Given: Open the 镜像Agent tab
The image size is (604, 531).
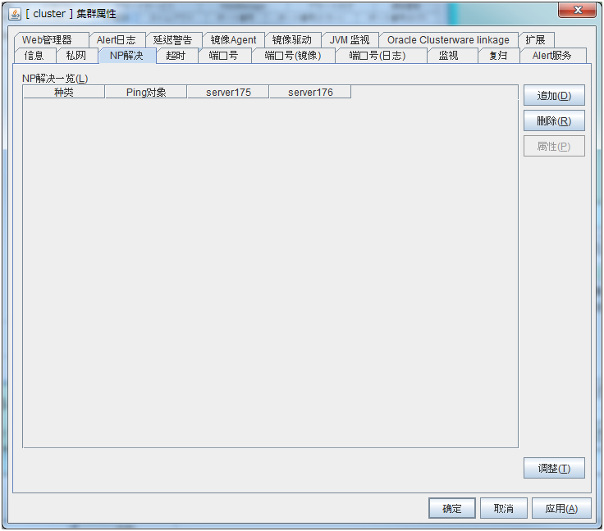Looking at the screenshot, I should (x=233, y=39).
